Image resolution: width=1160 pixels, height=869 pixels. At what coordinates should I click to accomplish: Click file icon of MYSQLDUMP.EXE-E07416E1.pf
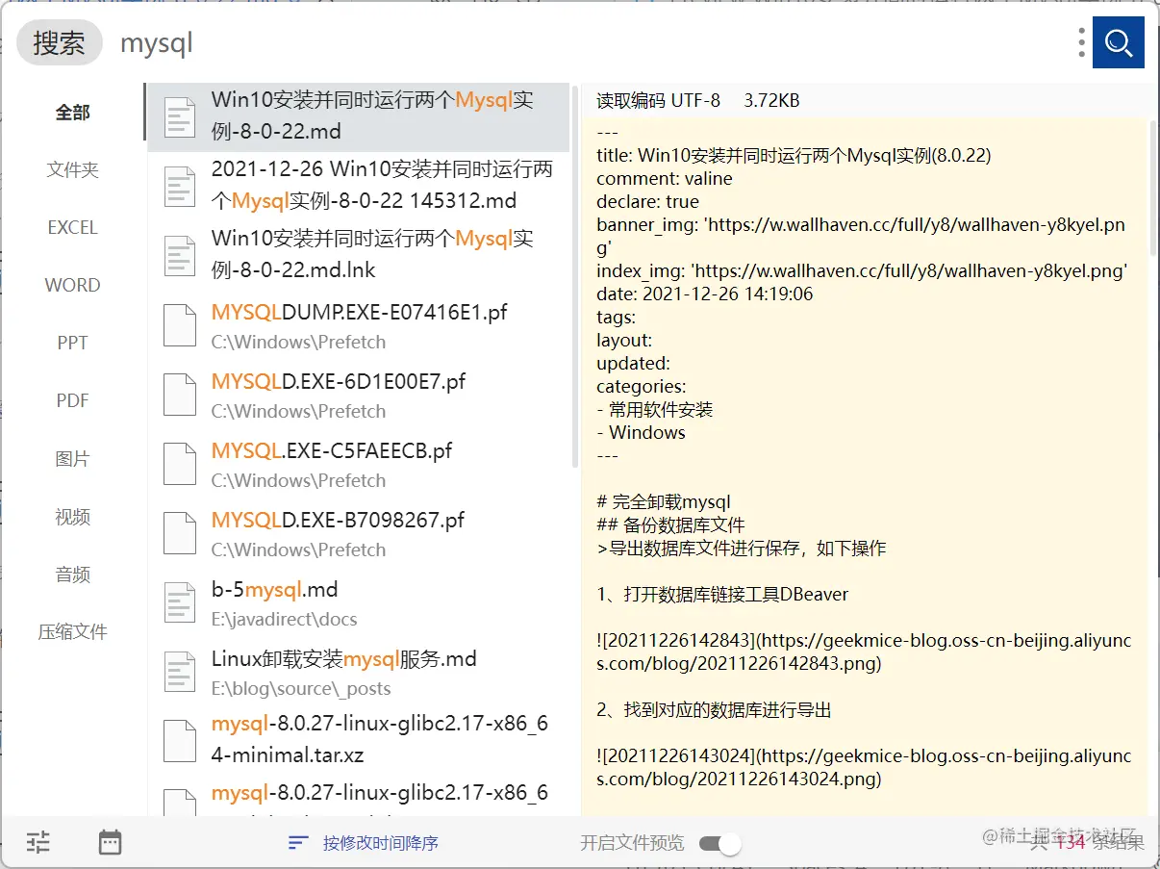click(x=180, y=325)
